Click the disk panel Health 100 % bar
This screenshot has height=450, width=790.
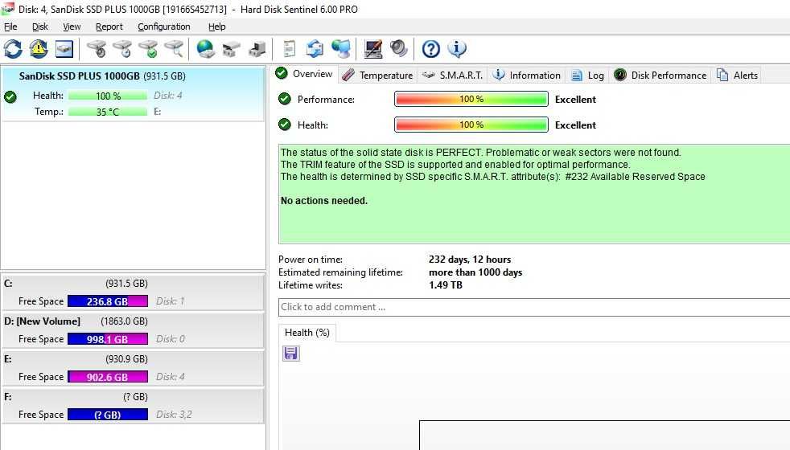pos(108,96)
